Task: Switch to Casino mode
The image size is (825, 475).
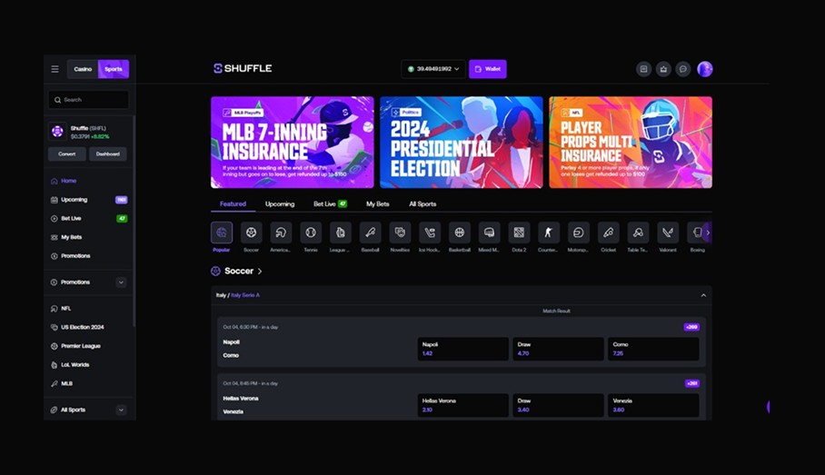Action: [x=83, y=69]
